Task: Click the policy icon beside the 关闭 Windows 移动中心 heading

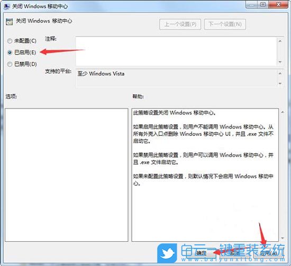Action: click(x=10, y=22)
